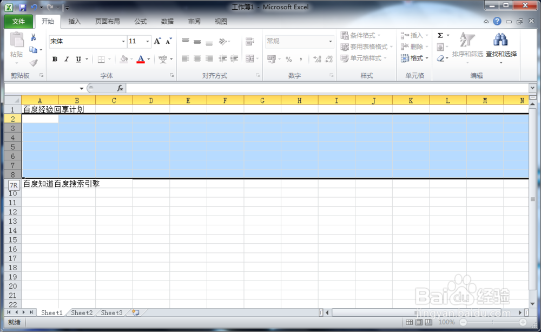Switch to the 视图 tab
Image resolution: width=541 pixels, height=332 pixels.
point(221,22)
